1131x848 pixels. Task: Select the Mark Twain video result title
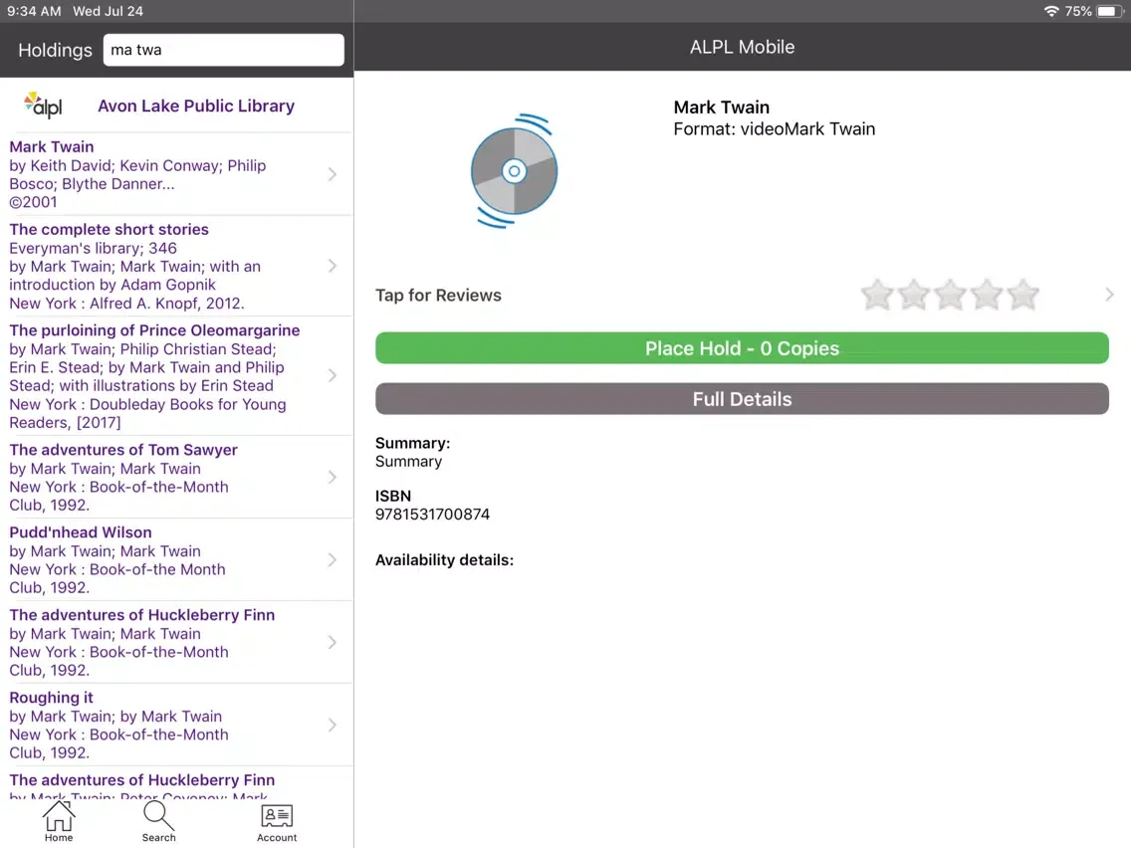[51, 146]
